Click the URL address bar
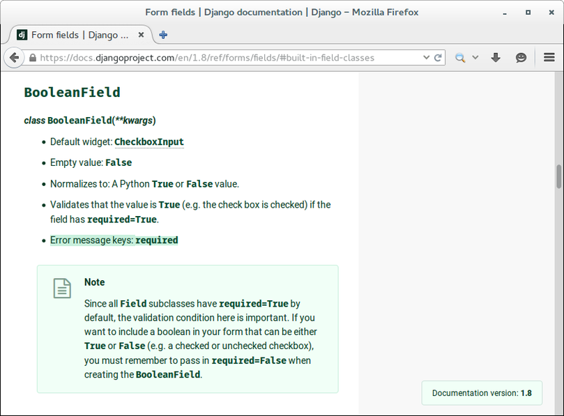The image size is (564, 416). coord(230,58)
